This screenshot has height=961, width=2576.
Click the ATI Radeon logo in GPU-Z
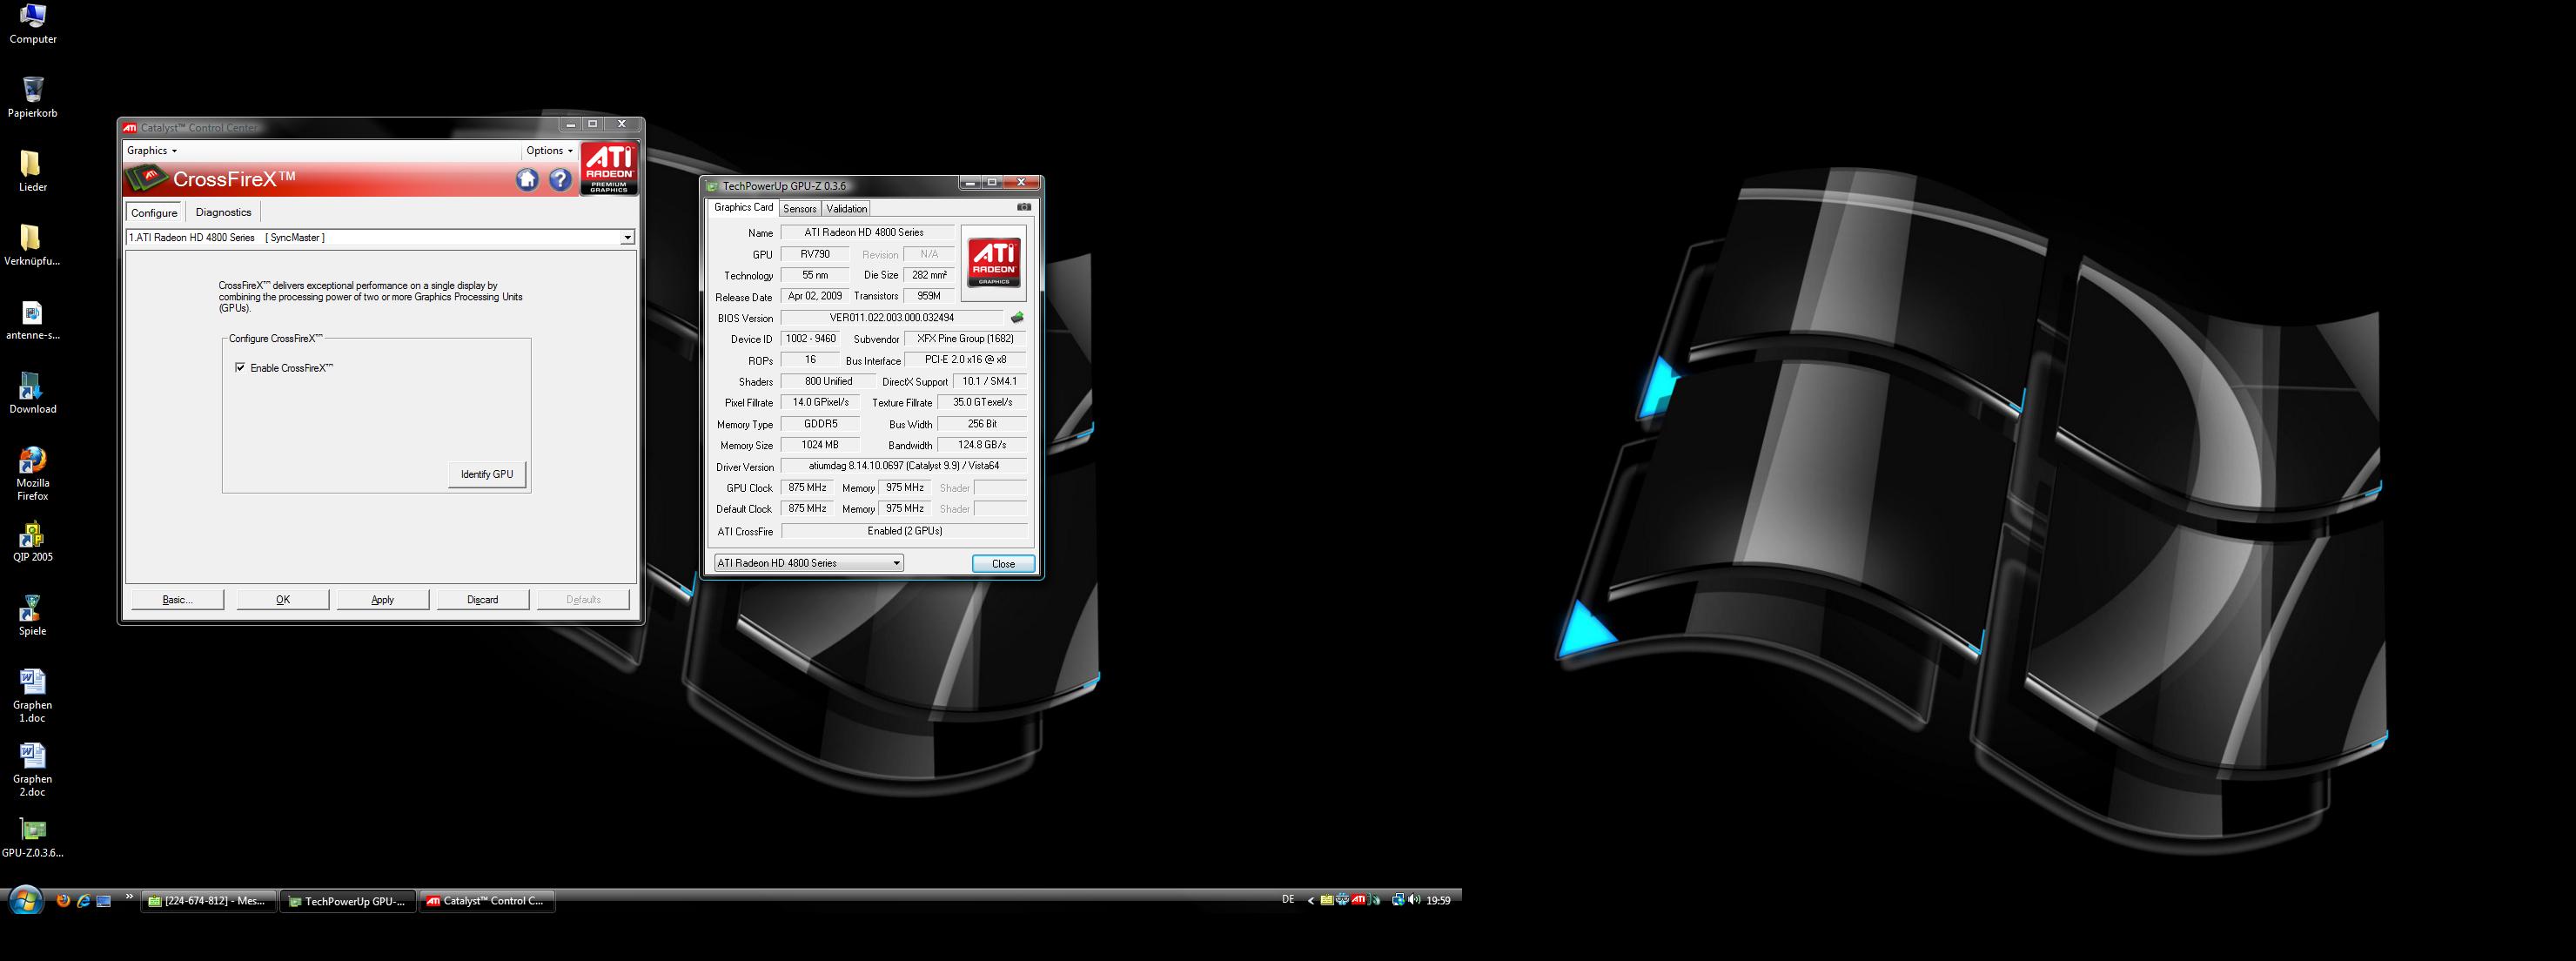tap(993, 263)
